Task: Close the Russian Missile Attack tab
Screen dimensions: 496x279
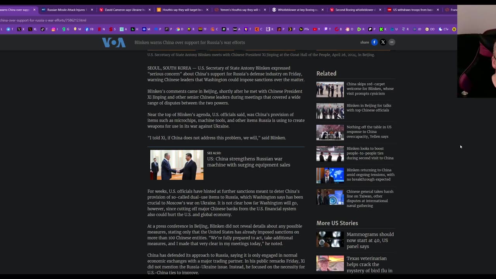Action: 92,10
